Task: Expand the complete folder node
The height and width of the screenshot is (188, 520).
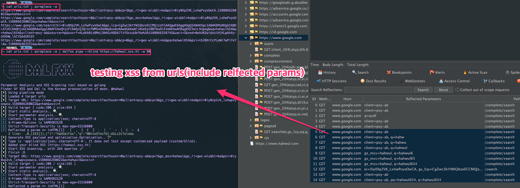Action: [251, 55]
